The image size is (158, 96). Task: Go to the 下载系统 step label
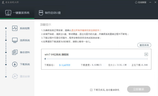pyautogui.click(x=25, y=64)
